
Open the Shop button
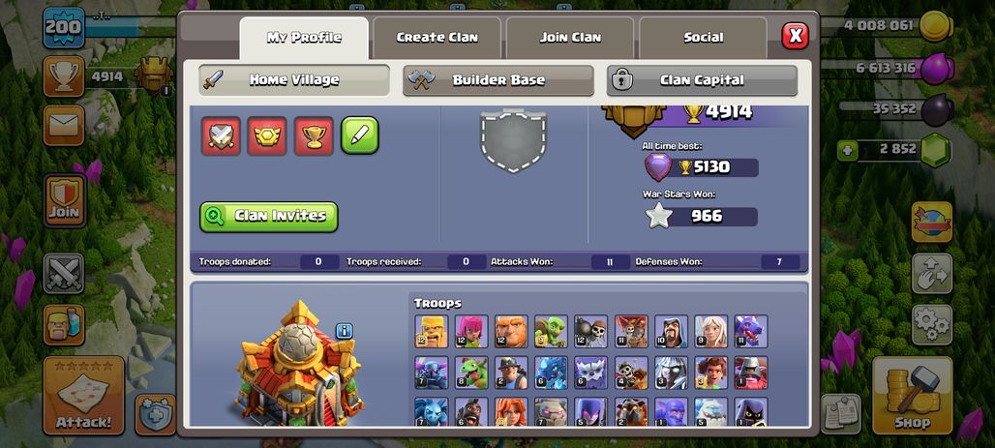tap(912, 396)
